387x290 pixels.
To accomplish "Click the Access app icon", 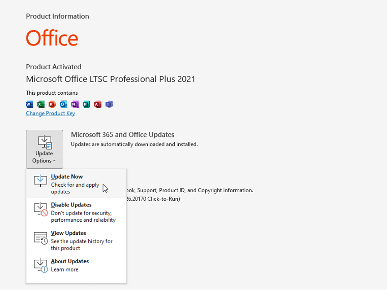I will [98, 105].
